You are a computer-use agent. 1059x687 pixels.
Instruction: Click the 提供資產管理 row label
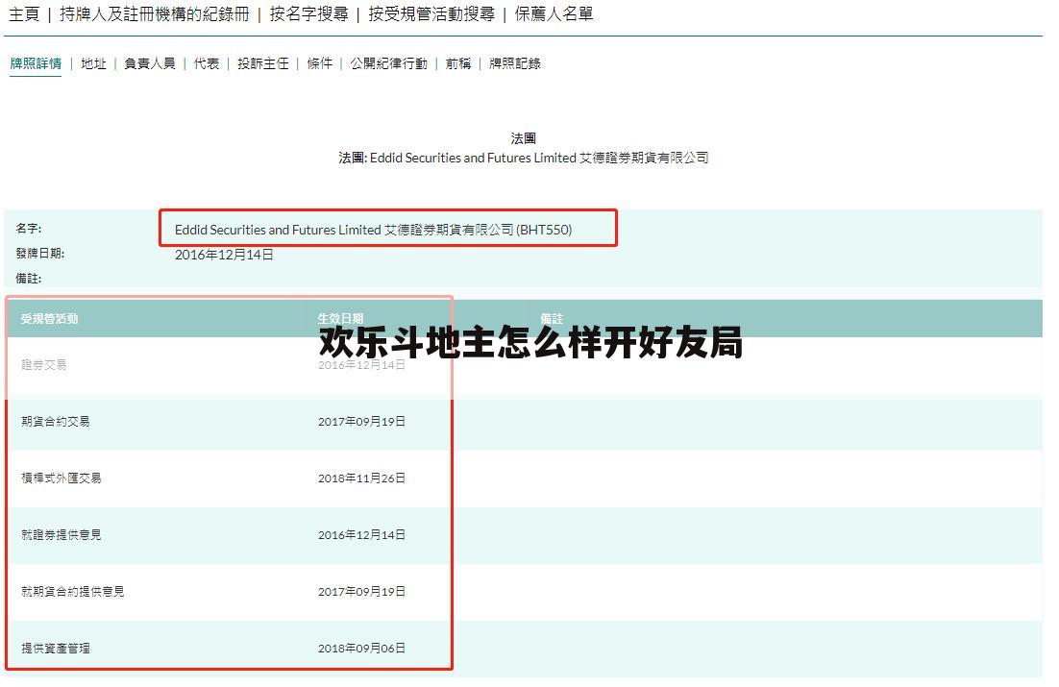(x=56, y=649)
